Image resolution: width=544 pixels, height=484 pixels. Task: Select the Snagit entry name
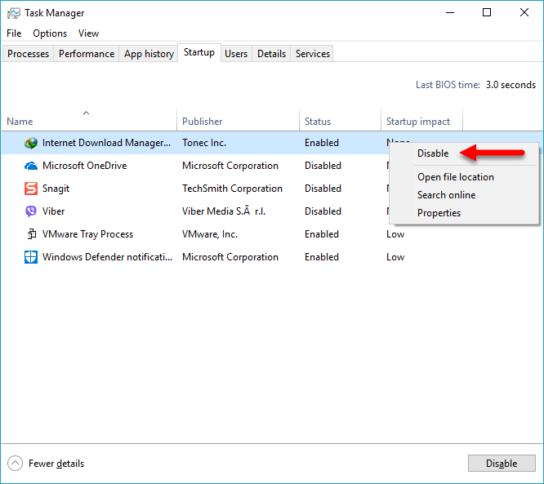tap(56, 189)
